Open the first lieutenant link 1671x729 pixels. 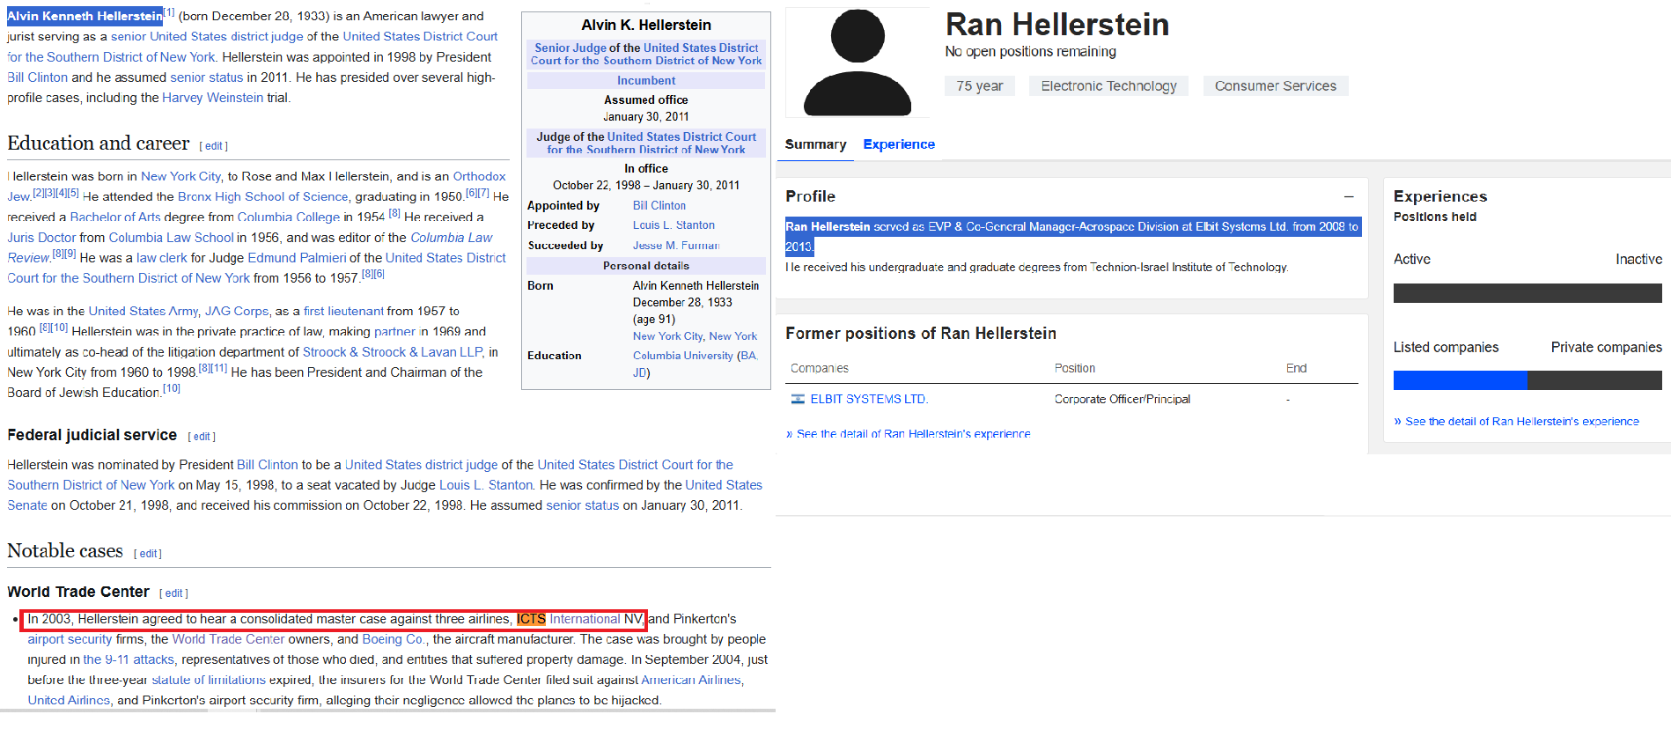click(343, 311)
